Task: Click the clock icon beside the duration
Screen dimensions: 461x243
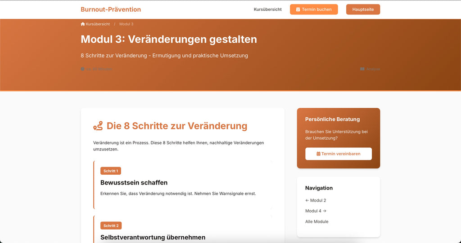Action: click(83, 69)
